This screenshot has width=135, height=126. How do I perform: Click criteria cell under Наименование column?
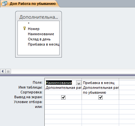[x=63, y=102]
